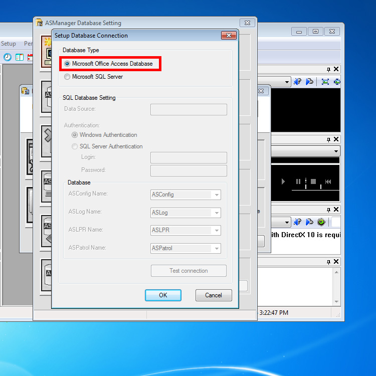Click the red calendar icon in main toolbar

coord(30,57)
